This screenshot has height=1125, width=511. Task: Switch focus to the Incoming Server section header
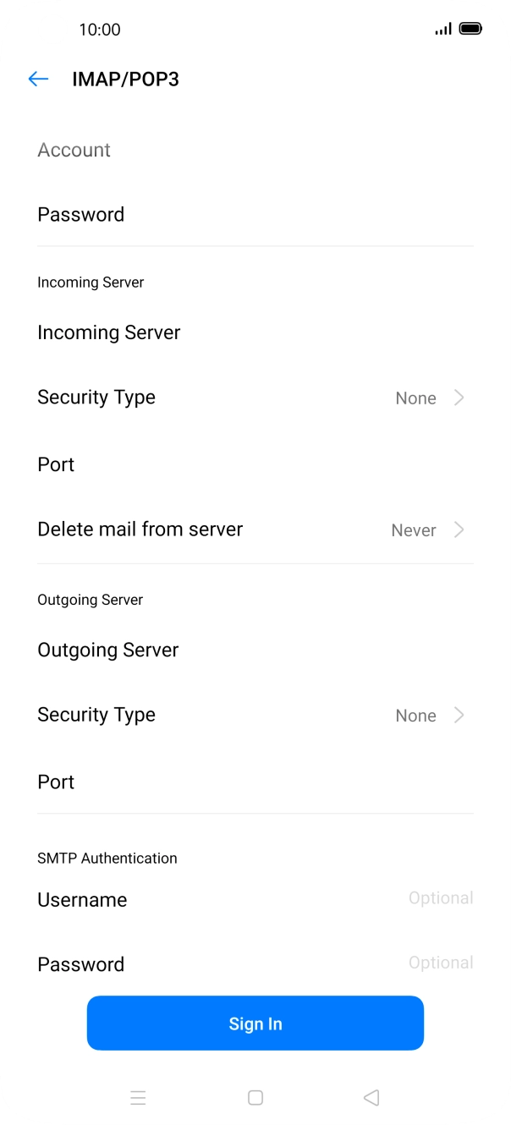tap(91, 282)
